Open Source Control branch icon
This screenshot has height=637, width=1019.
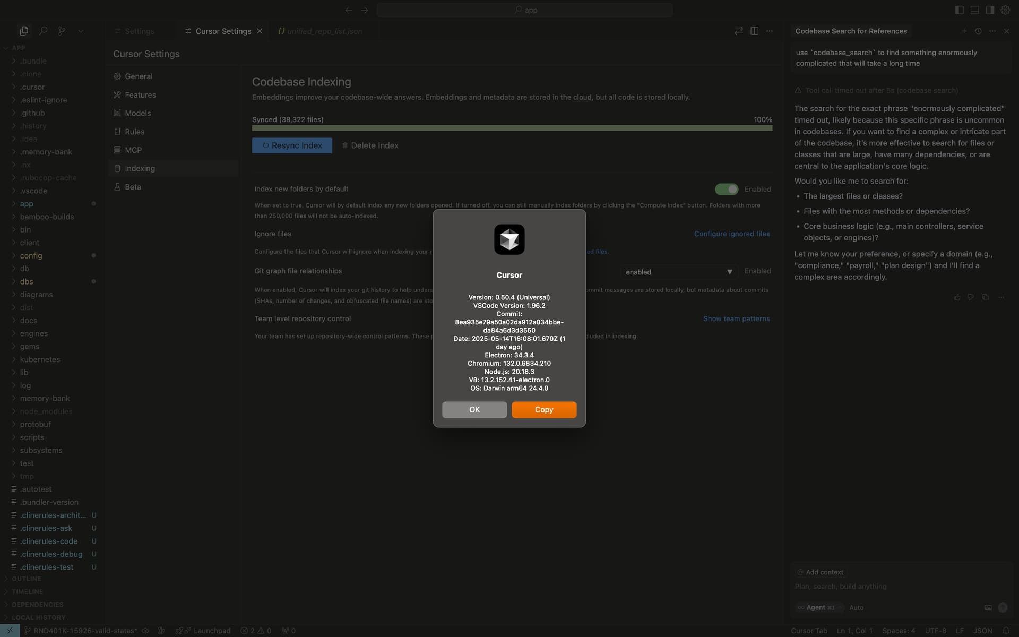pos(62,31)
